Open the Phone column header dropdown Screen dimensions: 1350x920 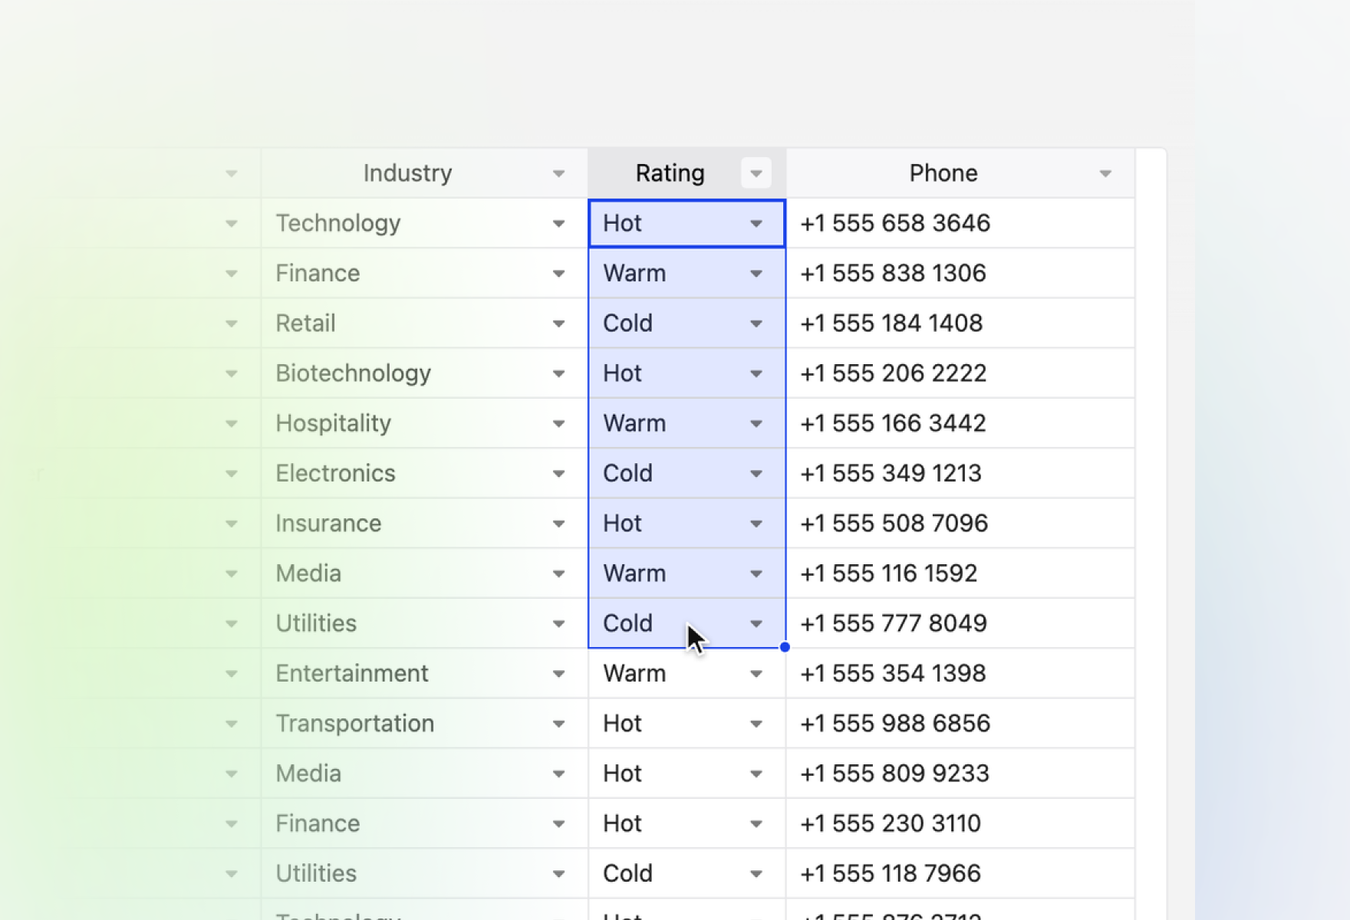click(1105, 173)
